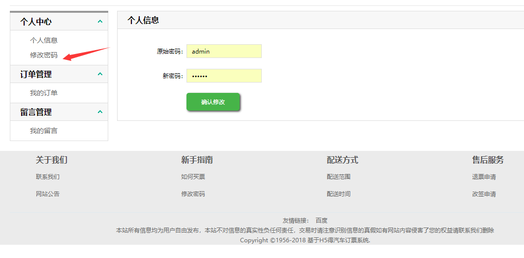Screen dimensions: 524x258
Task: Open the 改签申请 footer link
Action: tap(484, 194)
